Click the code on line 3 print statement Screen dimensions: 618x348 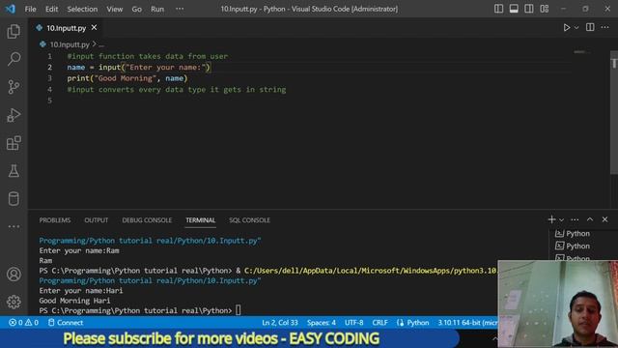(127, 78)
